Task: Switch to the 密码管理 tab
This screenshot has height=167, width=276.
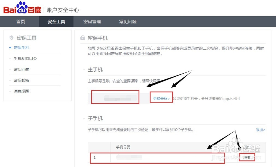Action: point(92,22)
